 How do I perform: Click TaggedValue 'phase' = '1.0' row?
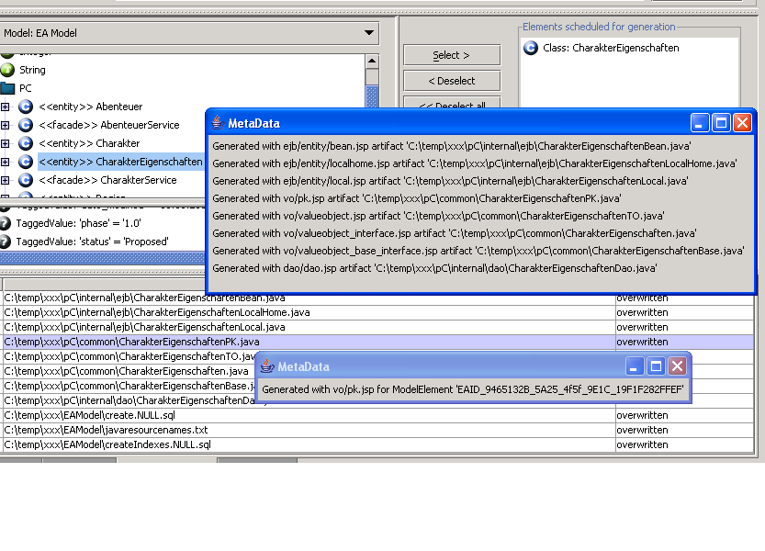pyautogui.click(x=79, y=223)
